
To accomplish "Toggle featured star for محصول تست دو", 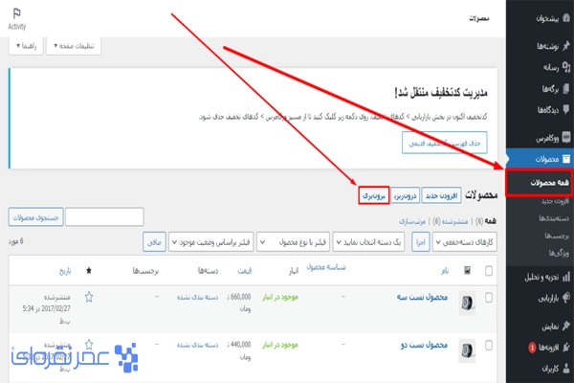I will coord(89,344).
